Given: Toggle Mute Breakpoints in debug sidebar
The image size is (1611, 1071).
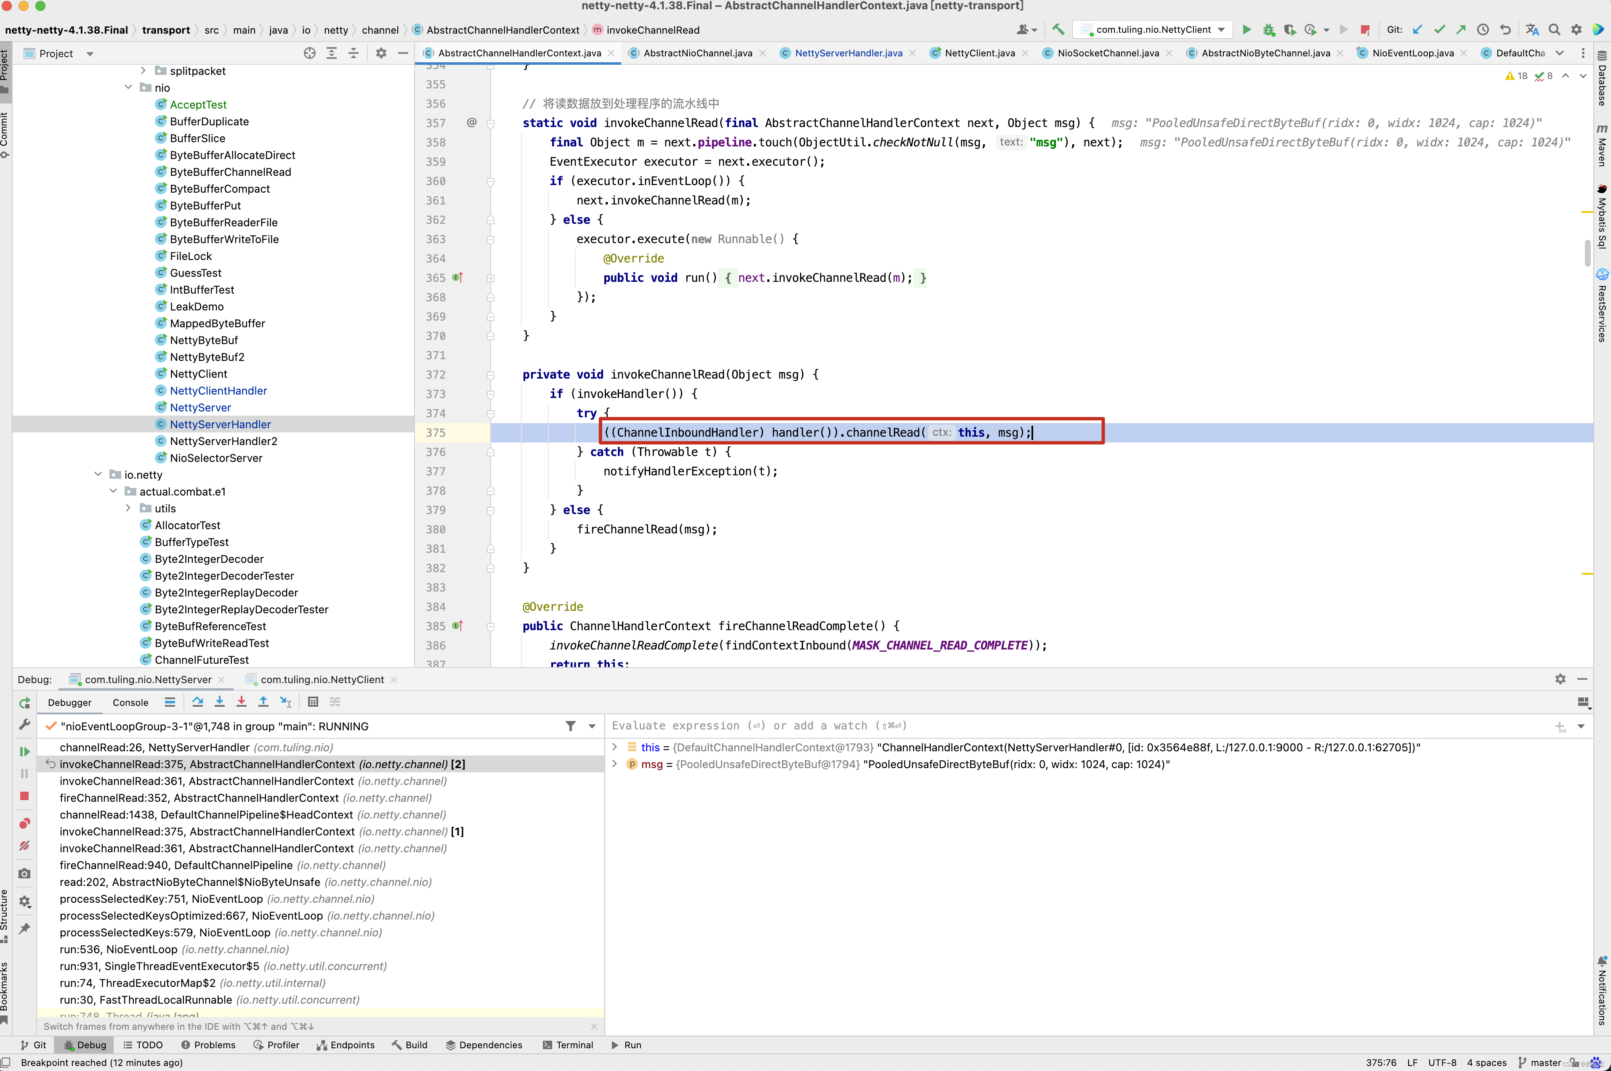Looking at the screenshot, I should click(24, 846).
